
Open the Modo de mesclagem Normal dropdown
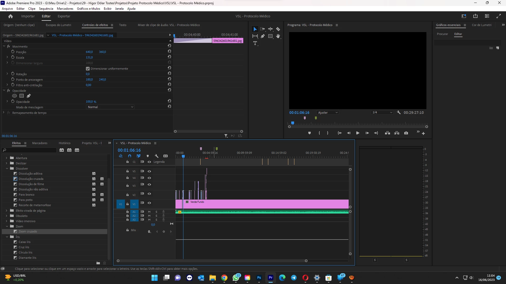[110, 107]
